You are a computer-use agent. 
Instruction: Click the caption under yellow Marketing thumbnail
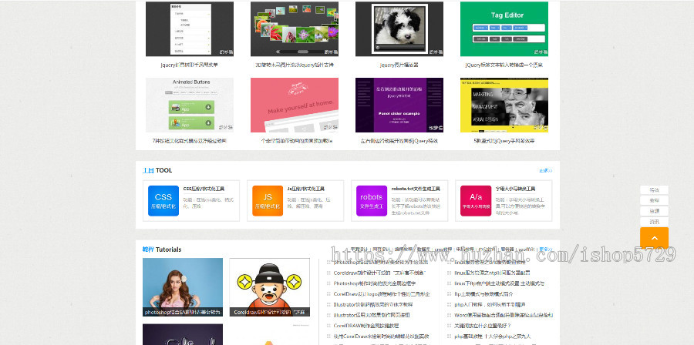pos(504,141)
